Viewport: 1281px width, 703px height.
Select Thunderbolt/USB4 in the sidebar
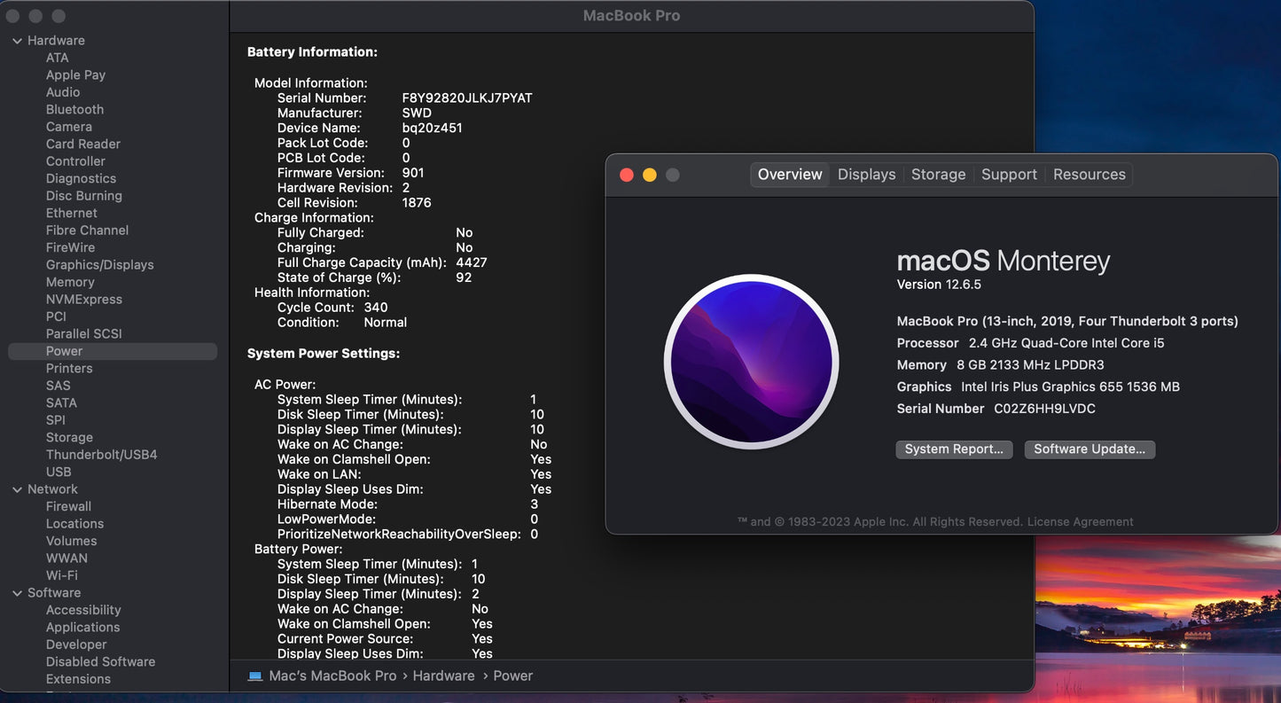click(x=102, y=455)
